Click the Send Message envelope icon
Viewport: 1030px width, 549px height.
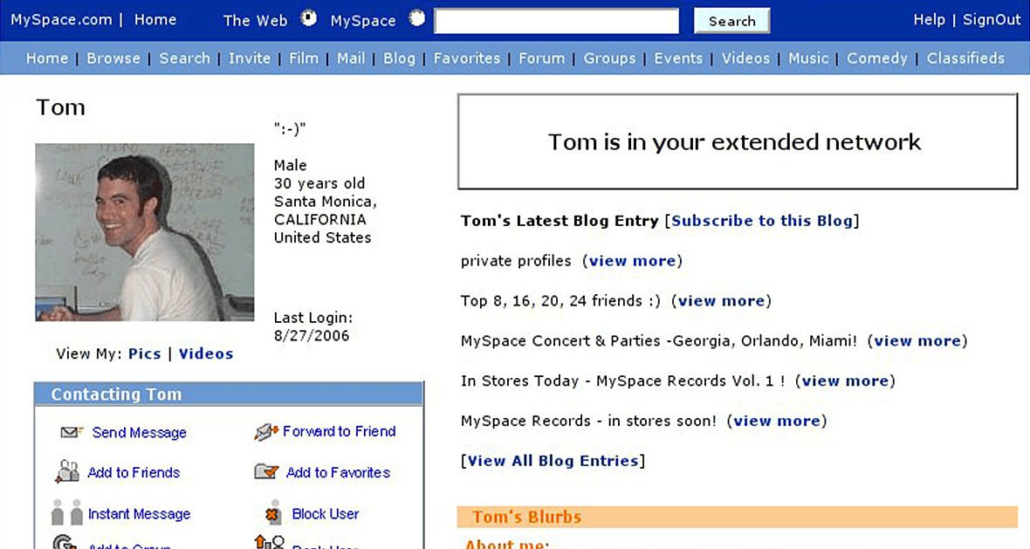(68, 431)
